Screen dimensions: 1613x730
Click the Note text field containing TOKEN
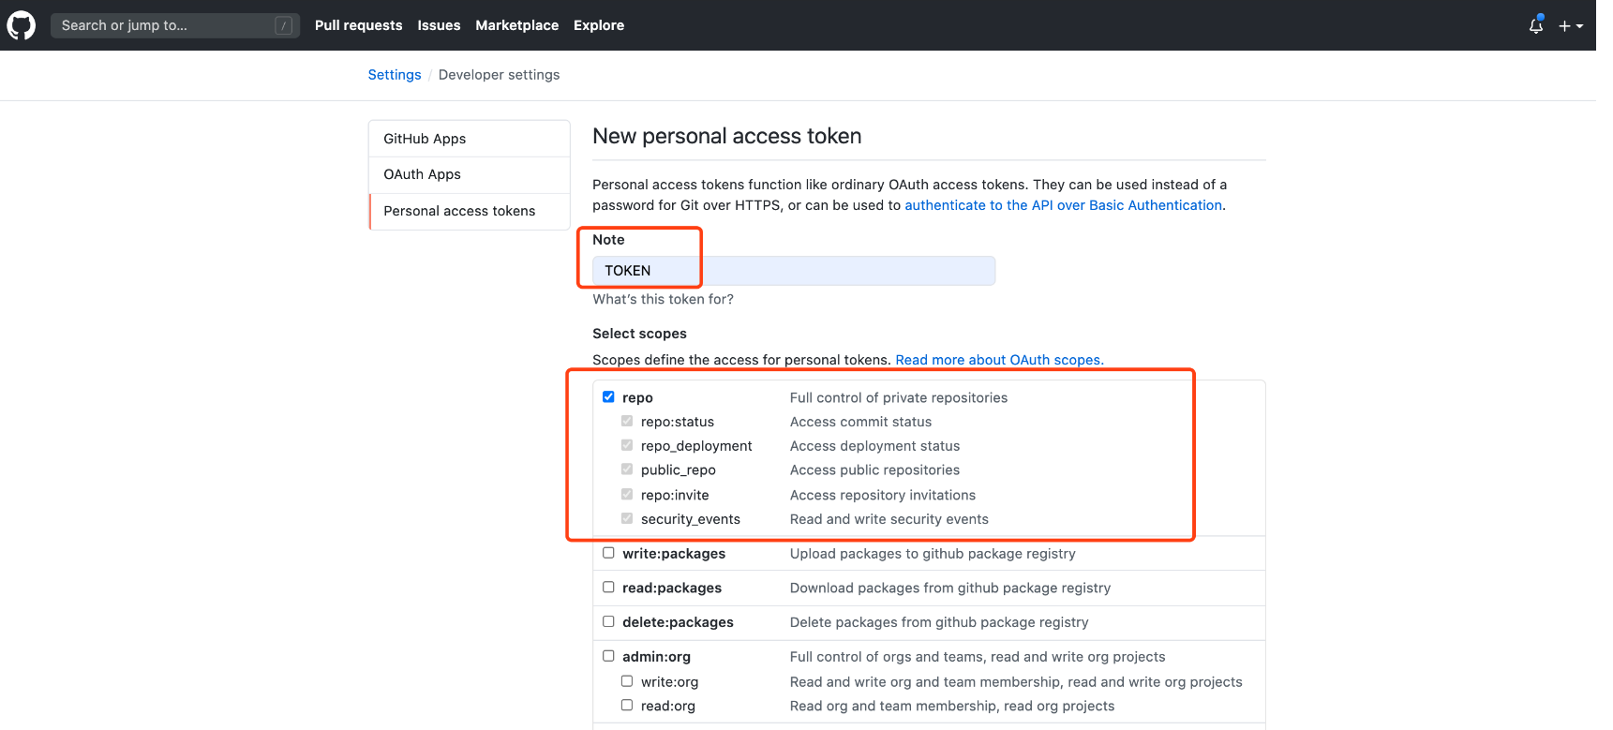click(x=793, y=271)
